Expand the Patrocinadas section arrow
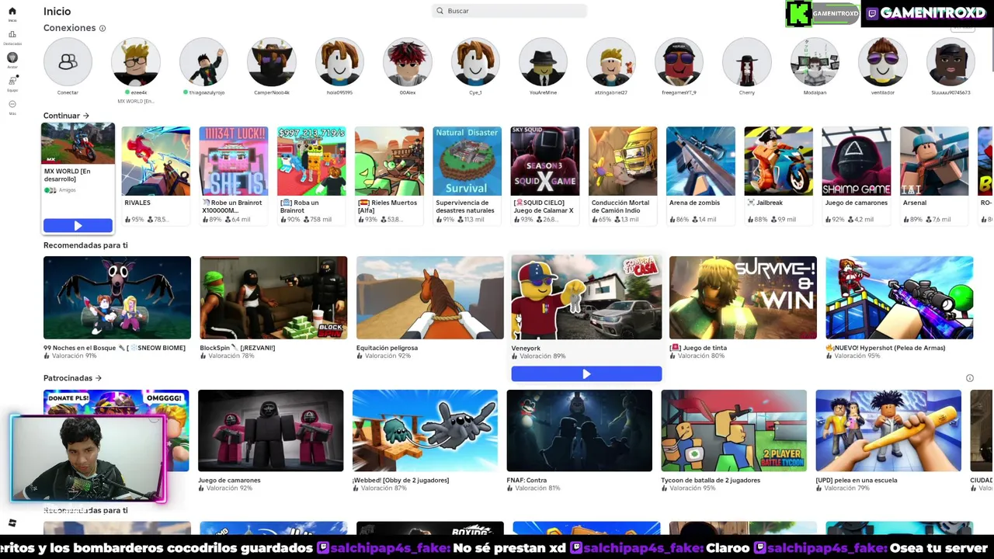The image size is (994, 559). pyautogui.click(x=99, y=378)
